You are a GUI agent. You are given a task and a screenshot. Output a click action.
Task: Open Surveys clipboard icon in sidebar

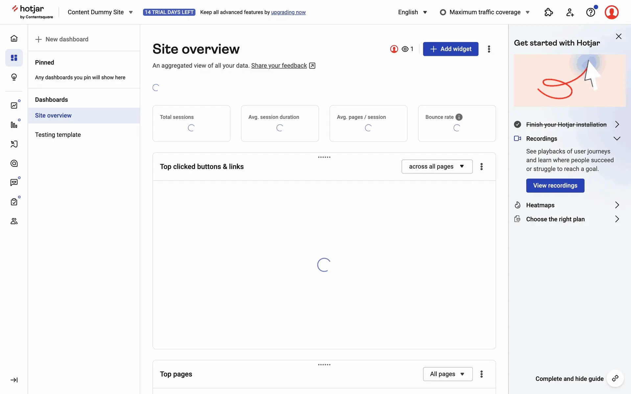click(14, 202)
